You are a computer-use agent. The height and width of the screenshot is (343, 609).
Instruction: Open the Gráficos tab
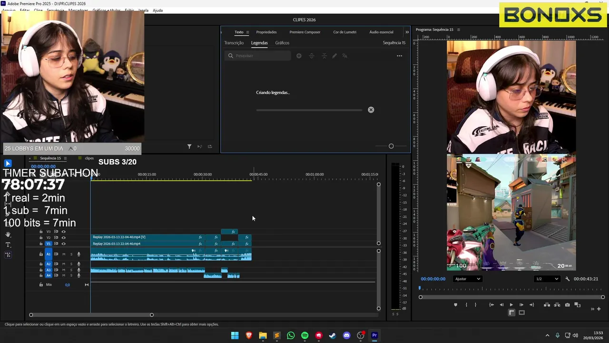click(x=282, y=43)
